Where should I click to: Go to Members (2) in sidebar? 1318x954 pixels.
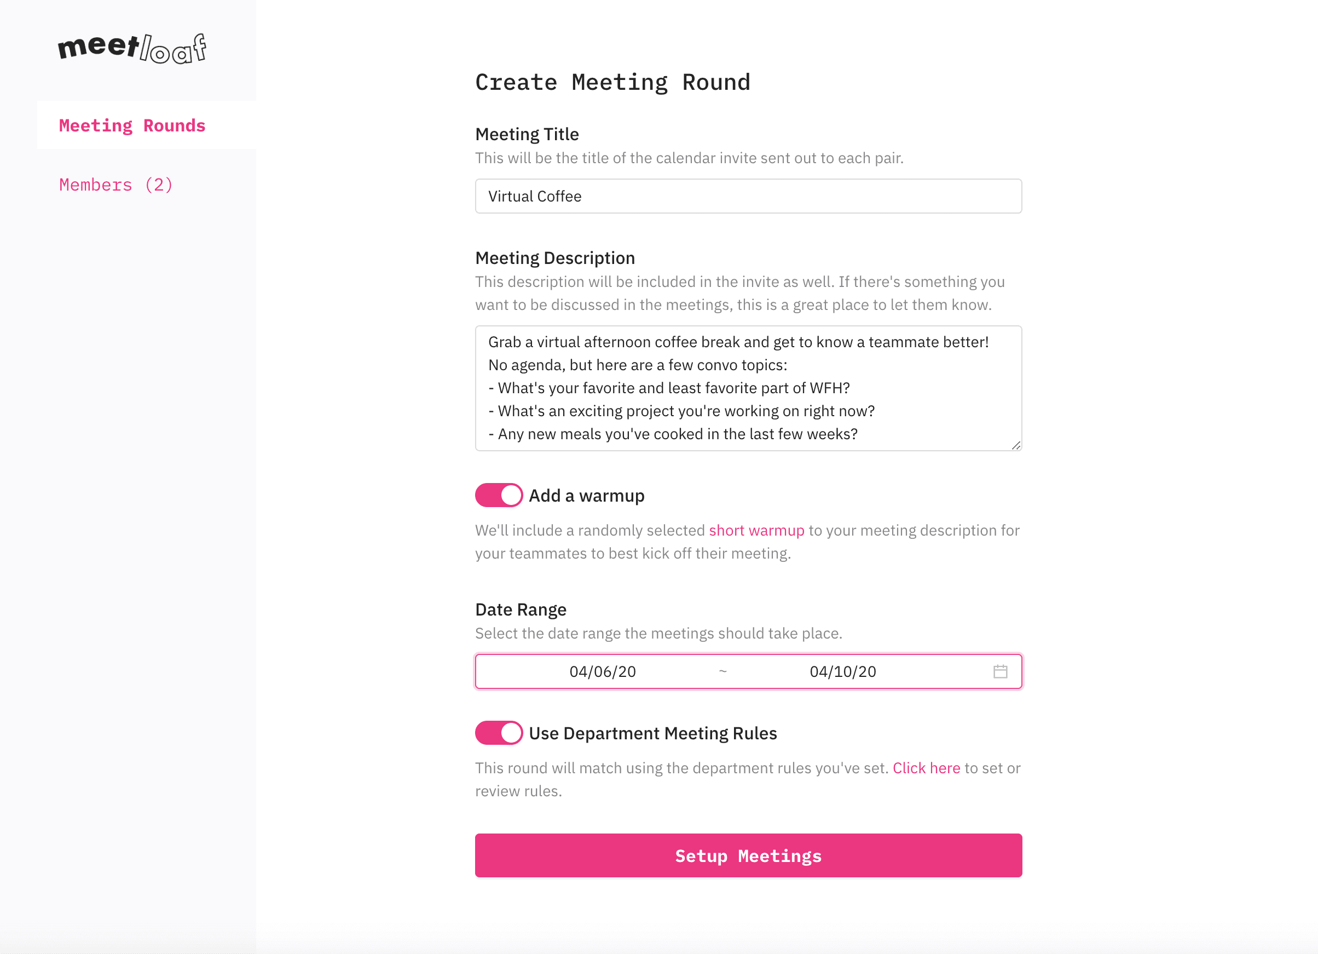(116, 185)
